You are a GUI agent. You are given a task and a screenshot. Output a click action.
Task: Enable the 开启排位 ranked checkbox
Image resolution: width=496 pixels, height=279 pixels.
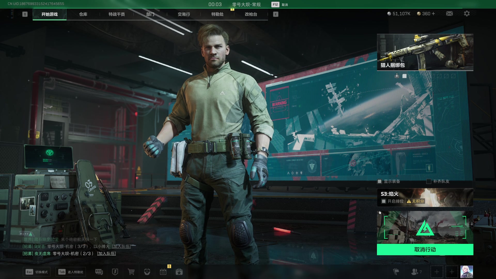(384, 201)
